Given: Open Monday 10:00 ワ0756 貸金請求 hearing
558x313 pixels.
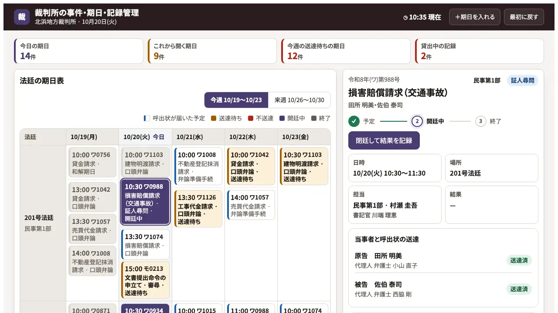Looking at the screenshot, I should pyautogui.click(x=92, y=163).
